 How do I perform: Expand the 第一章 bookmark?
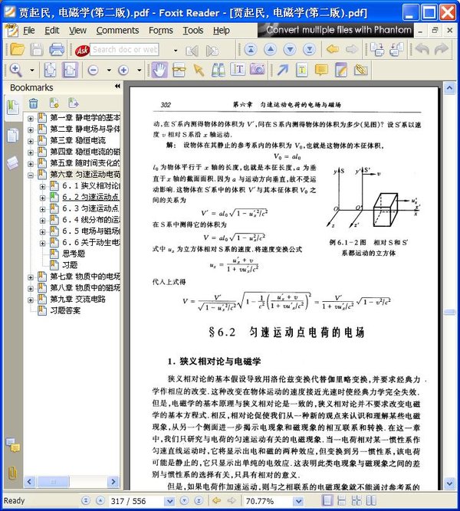pyautogui.click(x=31, y=118)
